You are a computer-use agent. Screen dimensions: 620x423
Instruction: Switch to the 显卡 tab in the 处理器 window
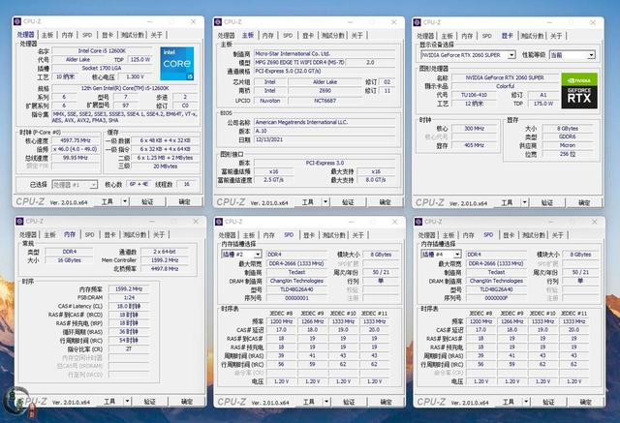coord(108,35)
